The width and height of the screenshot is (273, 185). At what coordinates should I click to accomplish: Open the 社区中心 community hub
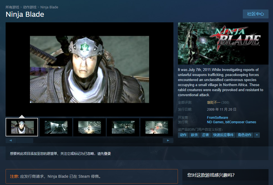point(255,14)
